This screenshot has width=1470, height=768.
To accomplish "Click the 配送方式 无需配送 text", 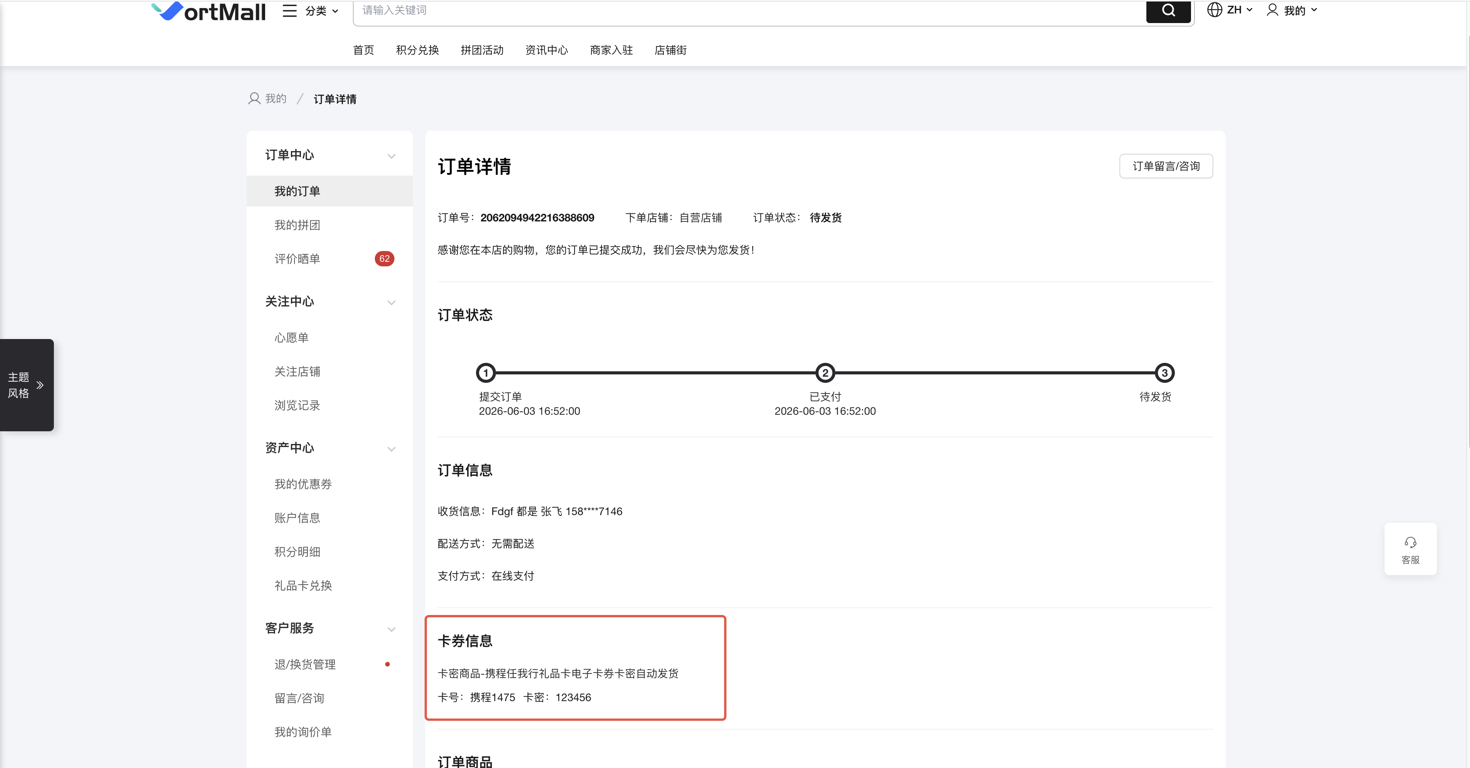I will pyautogui.click(x=486, y=544).
